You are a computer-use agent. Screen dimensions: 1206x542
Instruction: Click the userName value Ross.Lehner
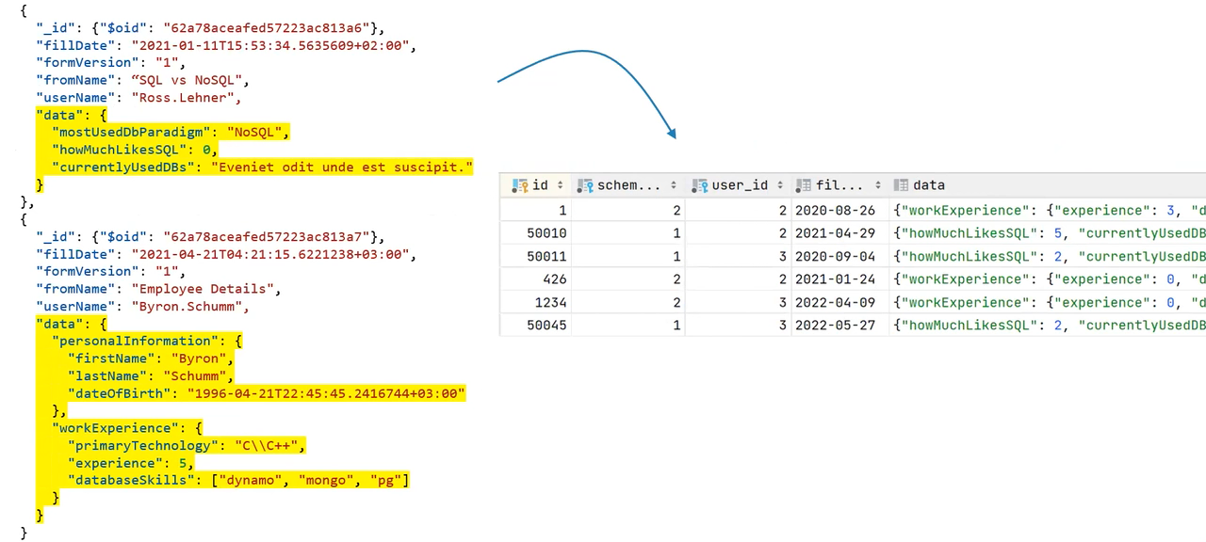pyautogui.click(x=185, y=98)
